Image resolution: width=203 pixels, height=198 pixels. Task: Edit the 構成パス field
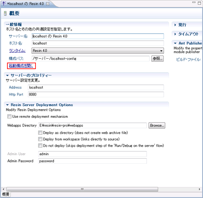(x=91, y=59)
